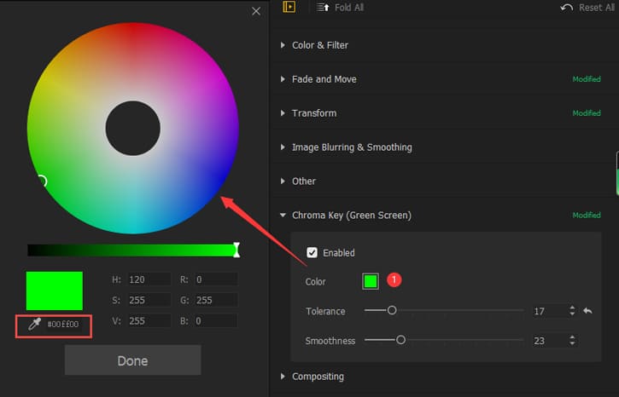Expand the Compositing section
Image resolution: width=619 pixels, height=397 pixels.
click(x=283, y=377)
